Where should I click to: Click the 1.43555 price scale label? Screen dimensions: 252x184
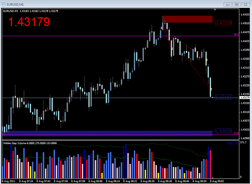[x=245, y=15]
